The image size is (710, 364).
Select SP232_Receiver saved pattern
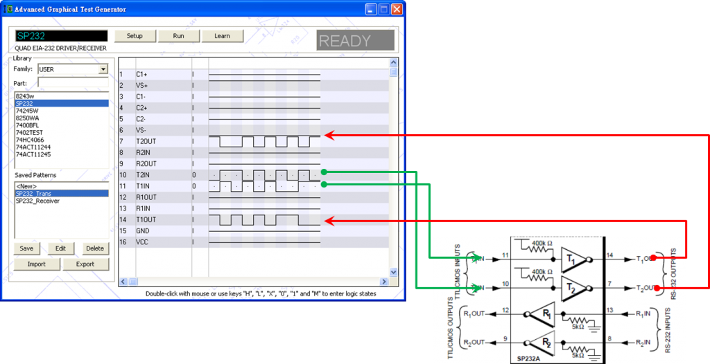62,201
